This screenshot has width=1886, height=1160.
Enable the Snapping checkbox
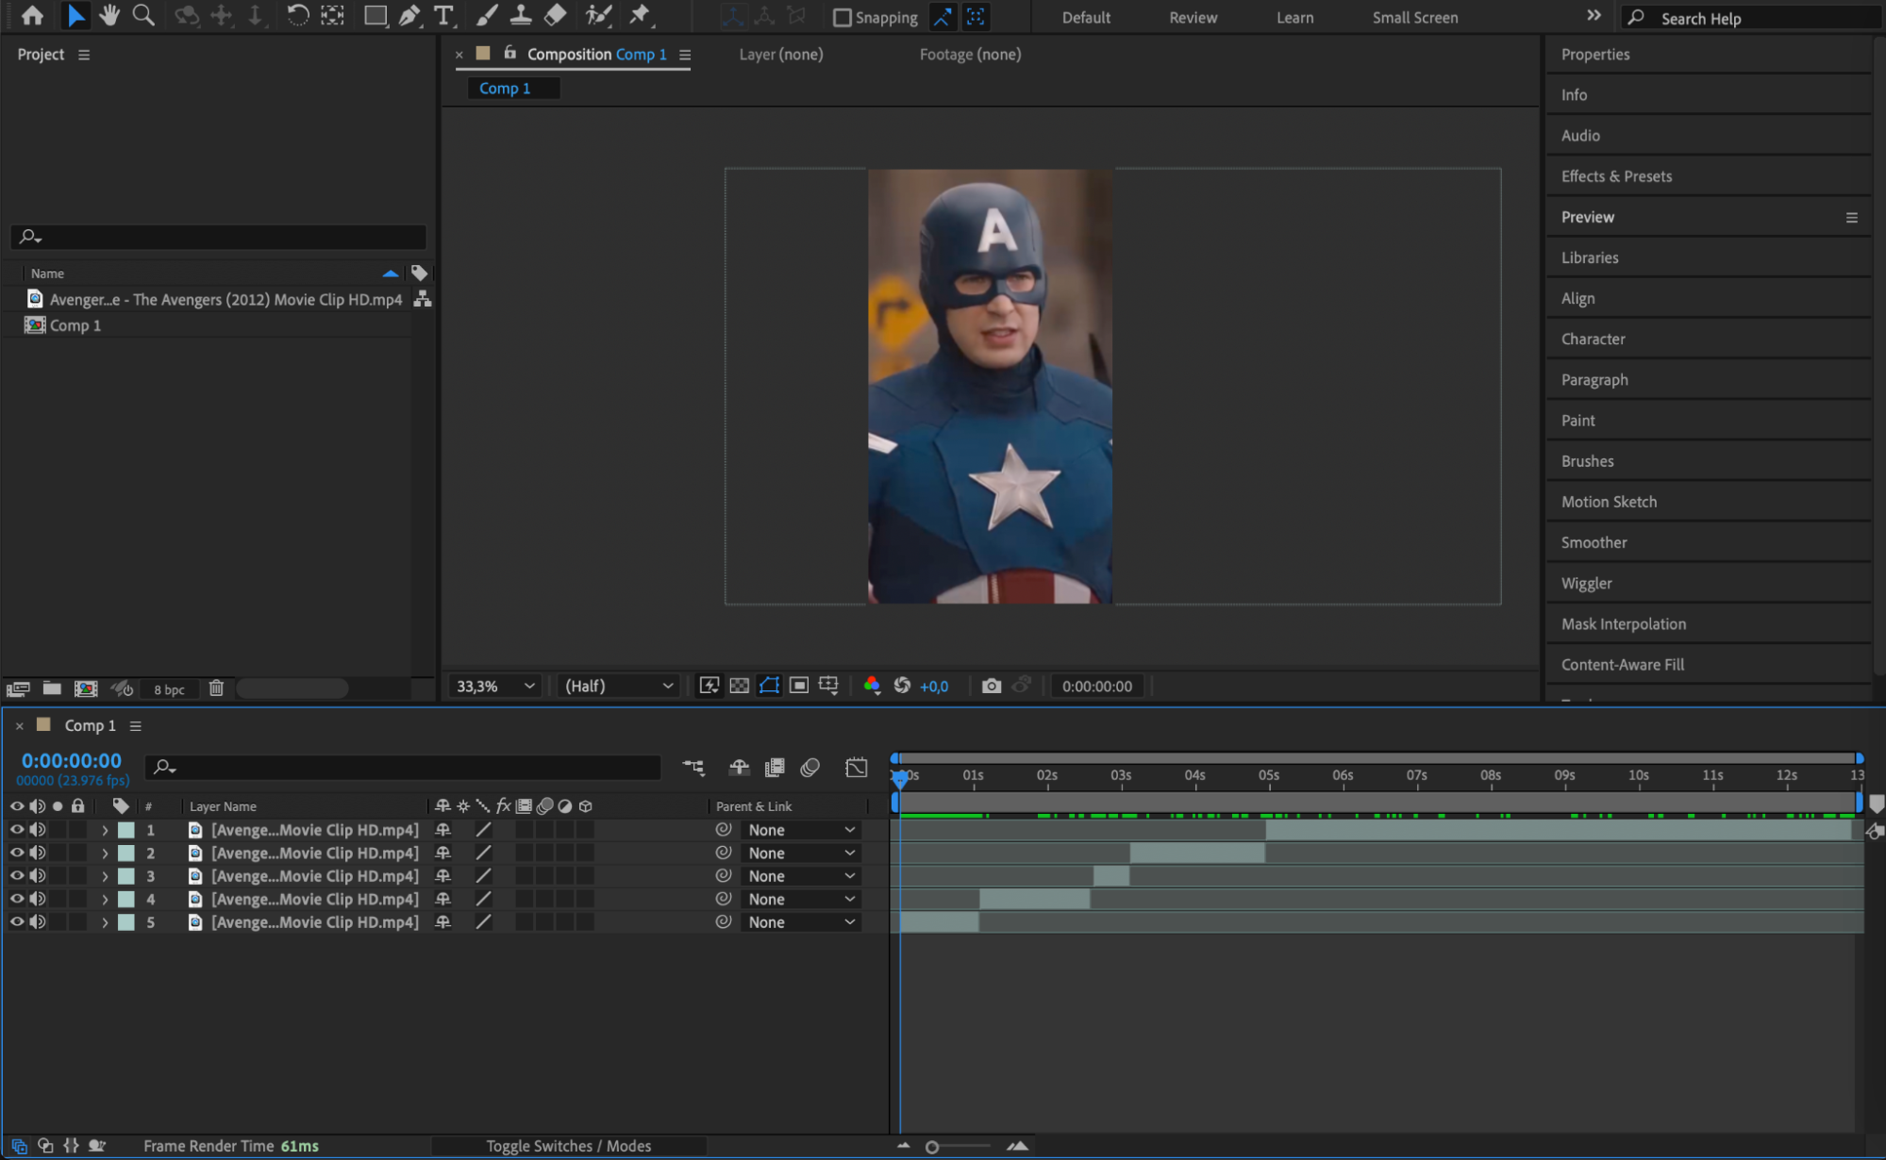point(842,17)
